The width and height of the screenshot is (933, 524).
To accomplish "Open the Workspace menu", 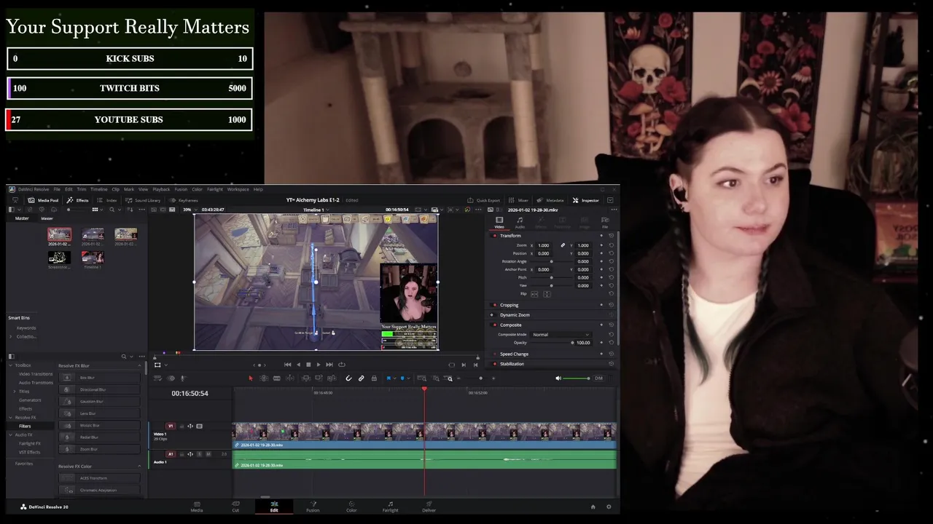I will click(x=238, y=189).
